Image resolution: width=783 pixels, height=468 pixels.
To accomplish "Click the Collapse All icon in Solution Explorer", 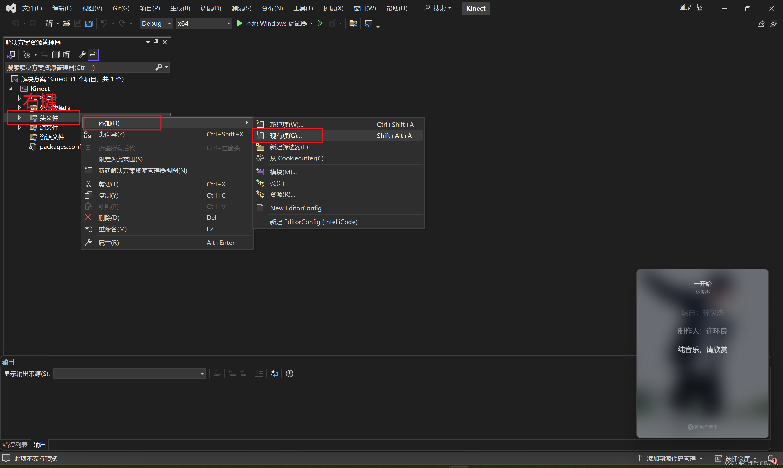I will pos(56,55).
